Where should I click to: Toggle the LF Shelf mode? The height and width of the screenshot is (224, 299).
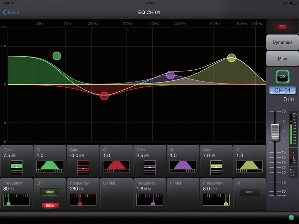(x=50, y=192)
